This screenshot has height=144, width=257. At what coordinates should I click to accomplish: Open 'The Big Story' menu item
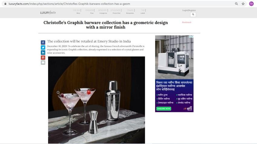click(77, 11)
